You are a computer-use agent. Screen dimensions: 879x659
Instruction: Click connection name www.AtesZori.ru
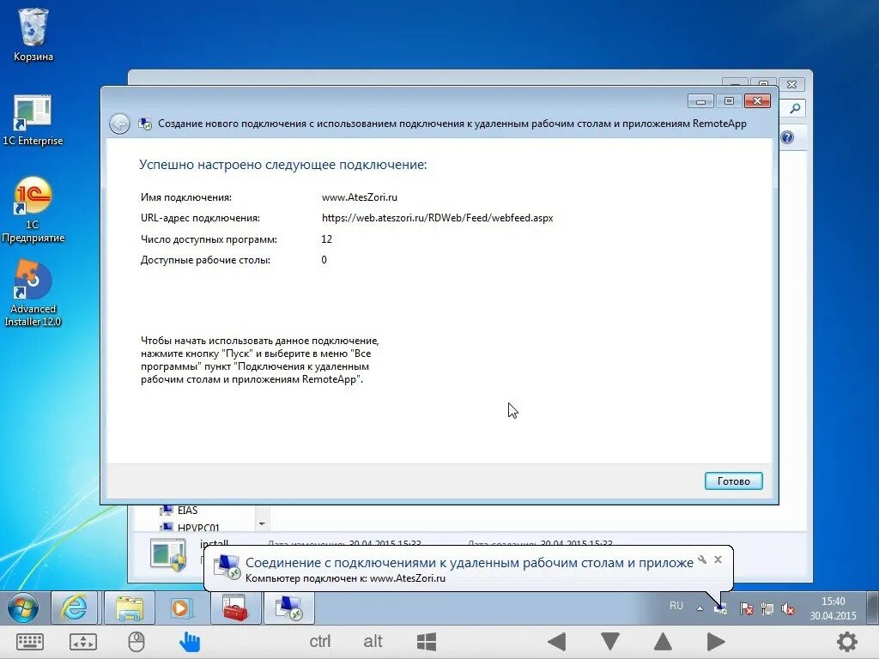pos(360,197)
